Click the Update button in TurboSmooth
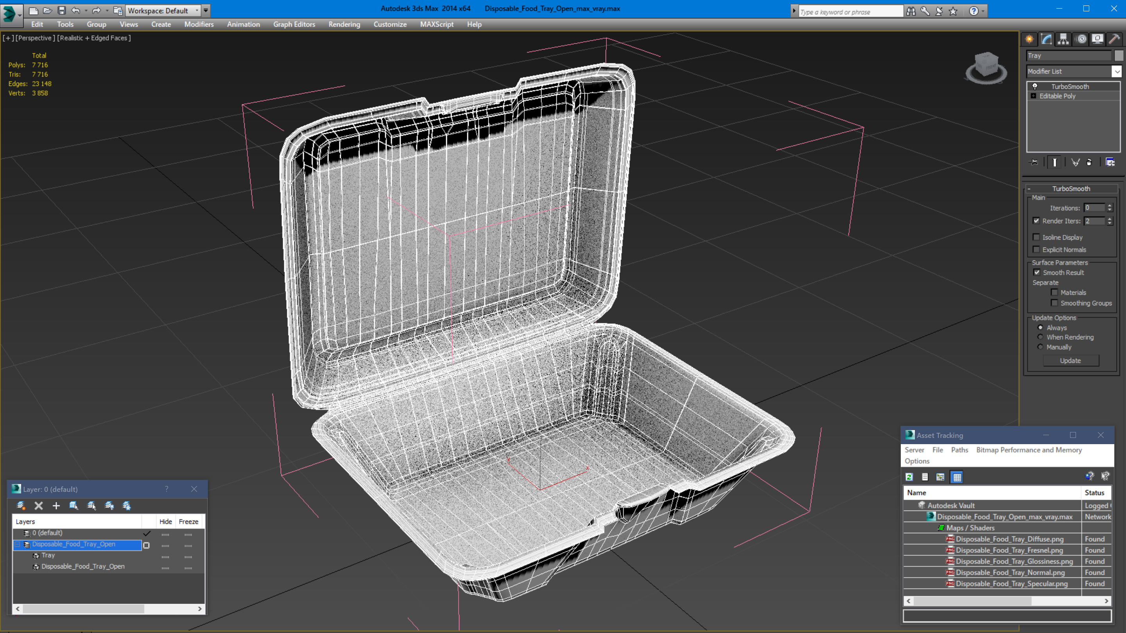Screen dimensions: 1126x633 [1071, 360]
